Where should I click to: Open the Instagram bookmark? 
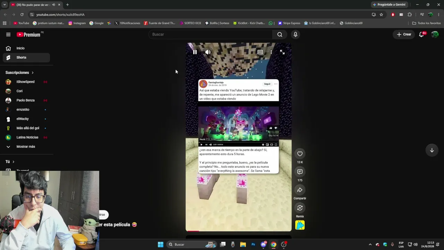point(77,23)
